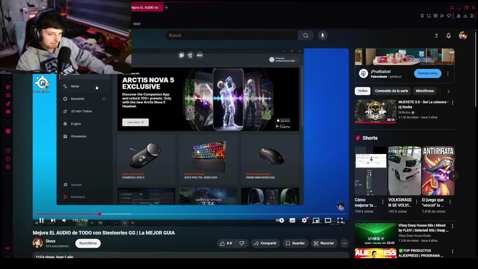Focus the Buscar search field
The image size is (478, 269).
tap(232, 35)
